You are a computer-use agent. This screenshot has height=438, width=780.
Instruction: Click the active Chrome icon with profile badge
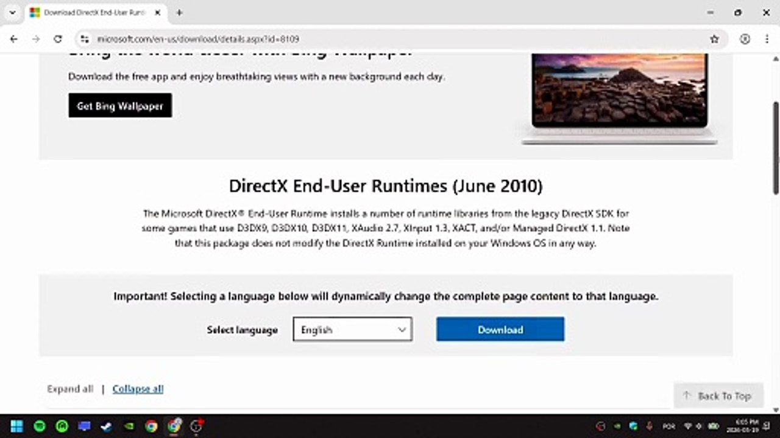click(174, 426)
